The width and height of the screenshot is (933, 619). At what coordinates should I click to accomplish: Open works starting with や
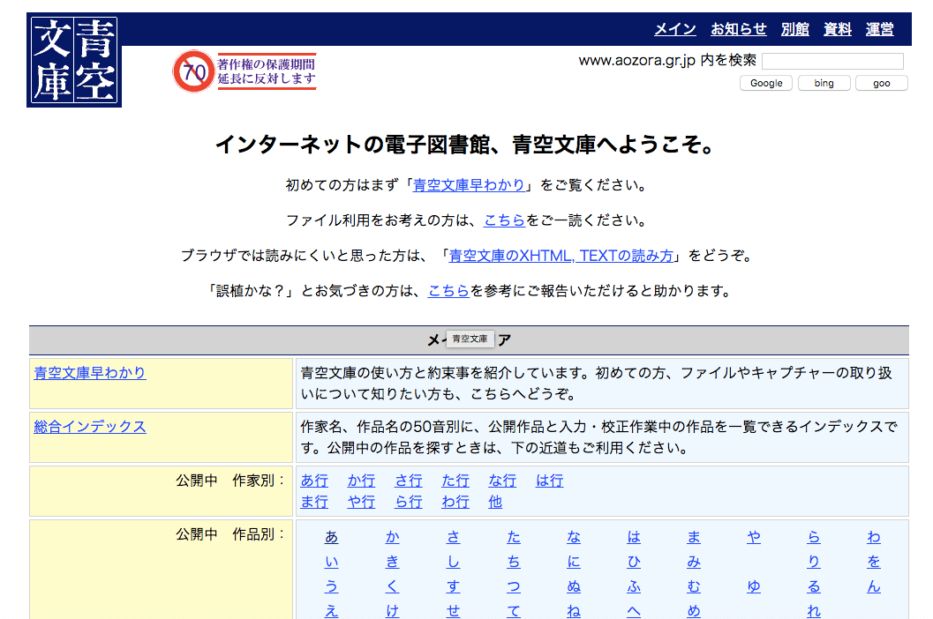pyautogui.click(x=754, y=537)
